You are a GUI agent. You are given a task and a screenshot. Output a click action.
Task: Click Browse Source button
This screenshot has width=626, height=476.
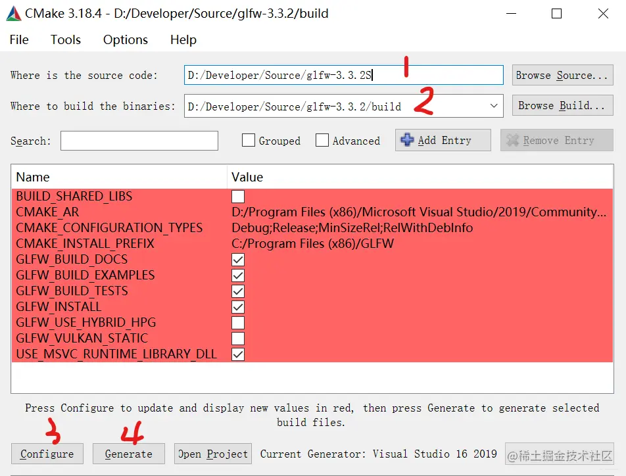(562, 75)
